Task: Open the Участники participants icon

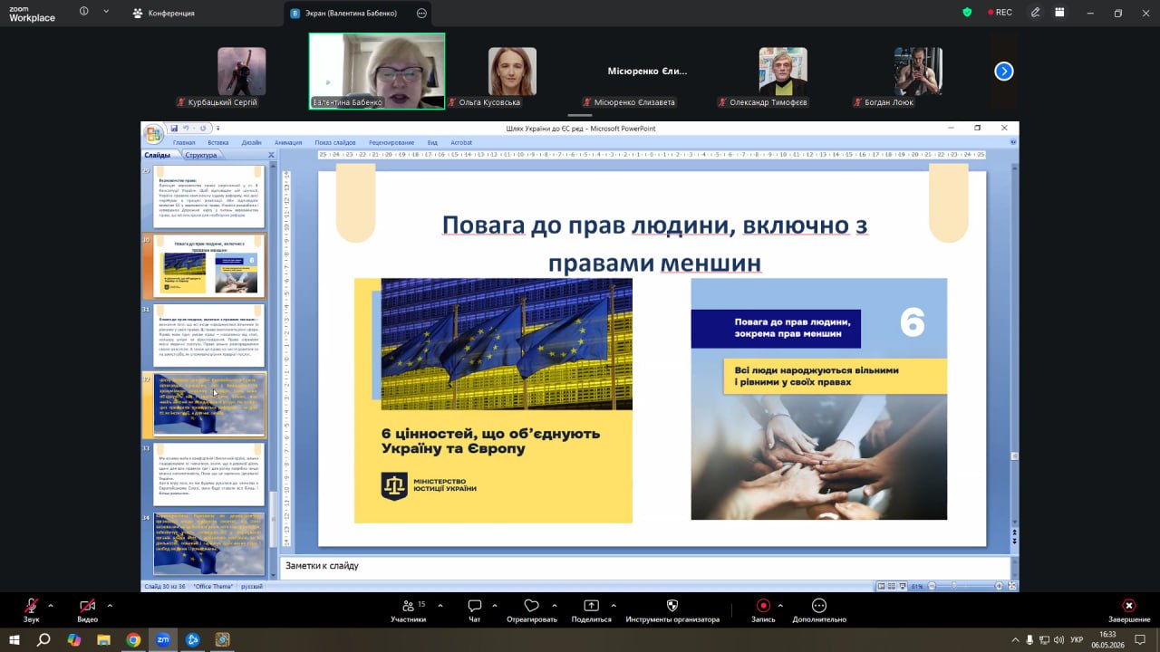Action: [408, 606]
